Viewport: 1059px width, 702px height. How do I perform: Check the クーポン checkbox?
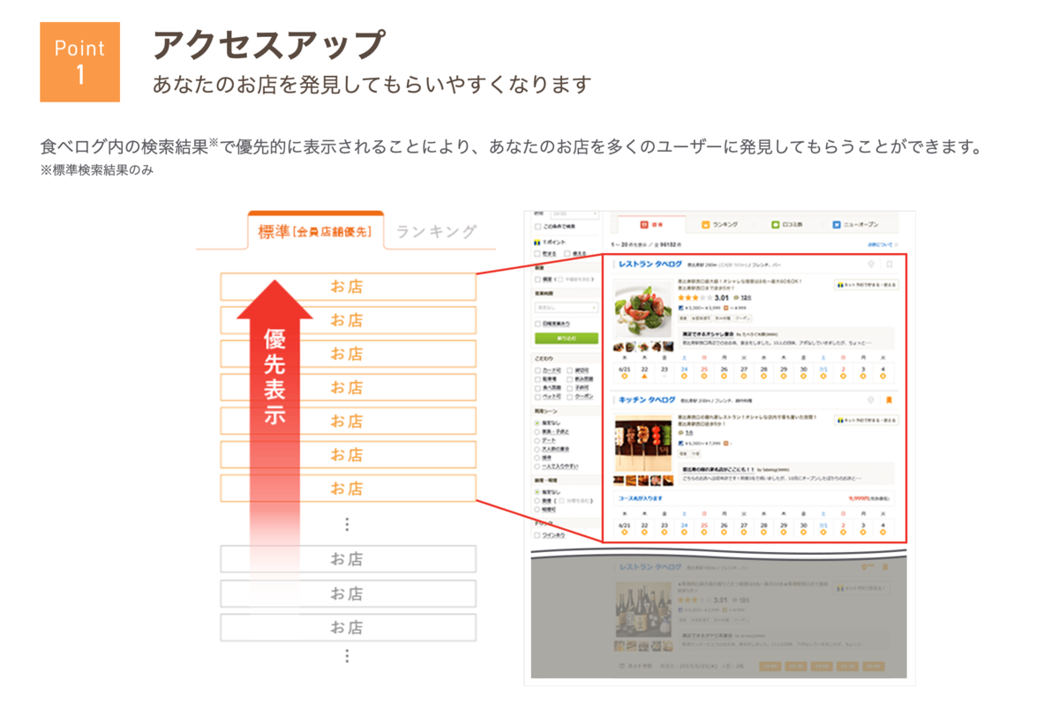pos(569,397)
